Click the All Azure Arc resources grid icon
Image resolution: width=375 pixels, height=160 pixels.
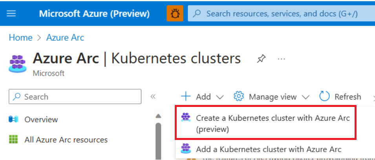point(13,140)
